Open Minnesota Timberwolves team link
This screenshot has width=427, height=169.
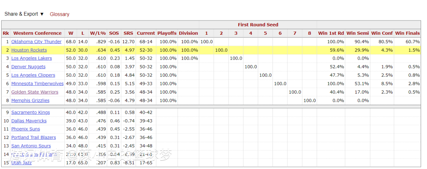point(38,84)
